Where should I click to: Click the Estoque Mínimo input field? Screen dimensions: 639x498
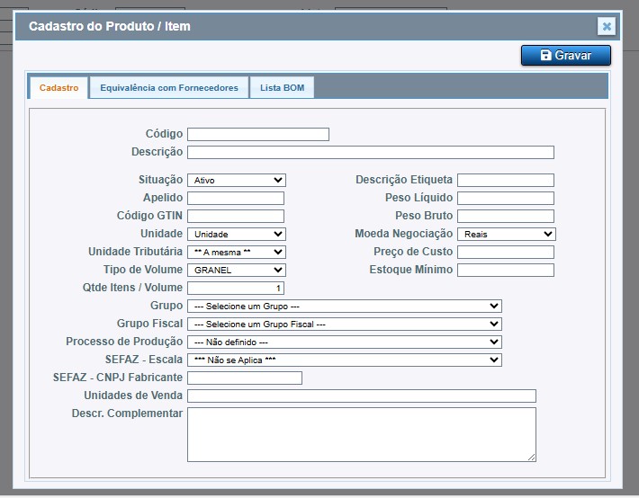pyautogui.click(x=505, y=270)
